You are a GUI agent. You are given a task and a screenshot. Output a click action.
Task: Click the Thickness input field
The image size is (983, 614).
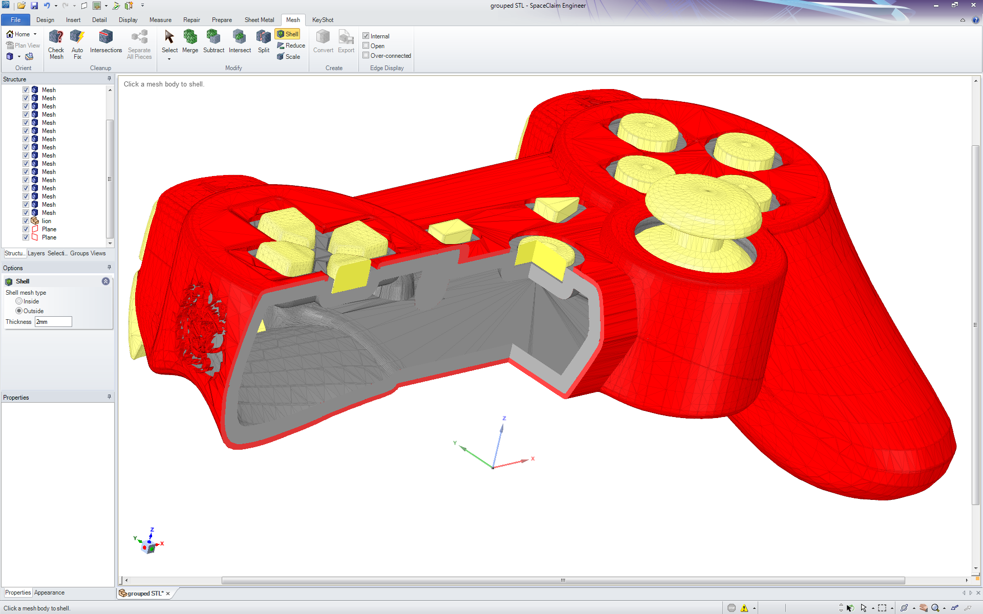(53, 322)
